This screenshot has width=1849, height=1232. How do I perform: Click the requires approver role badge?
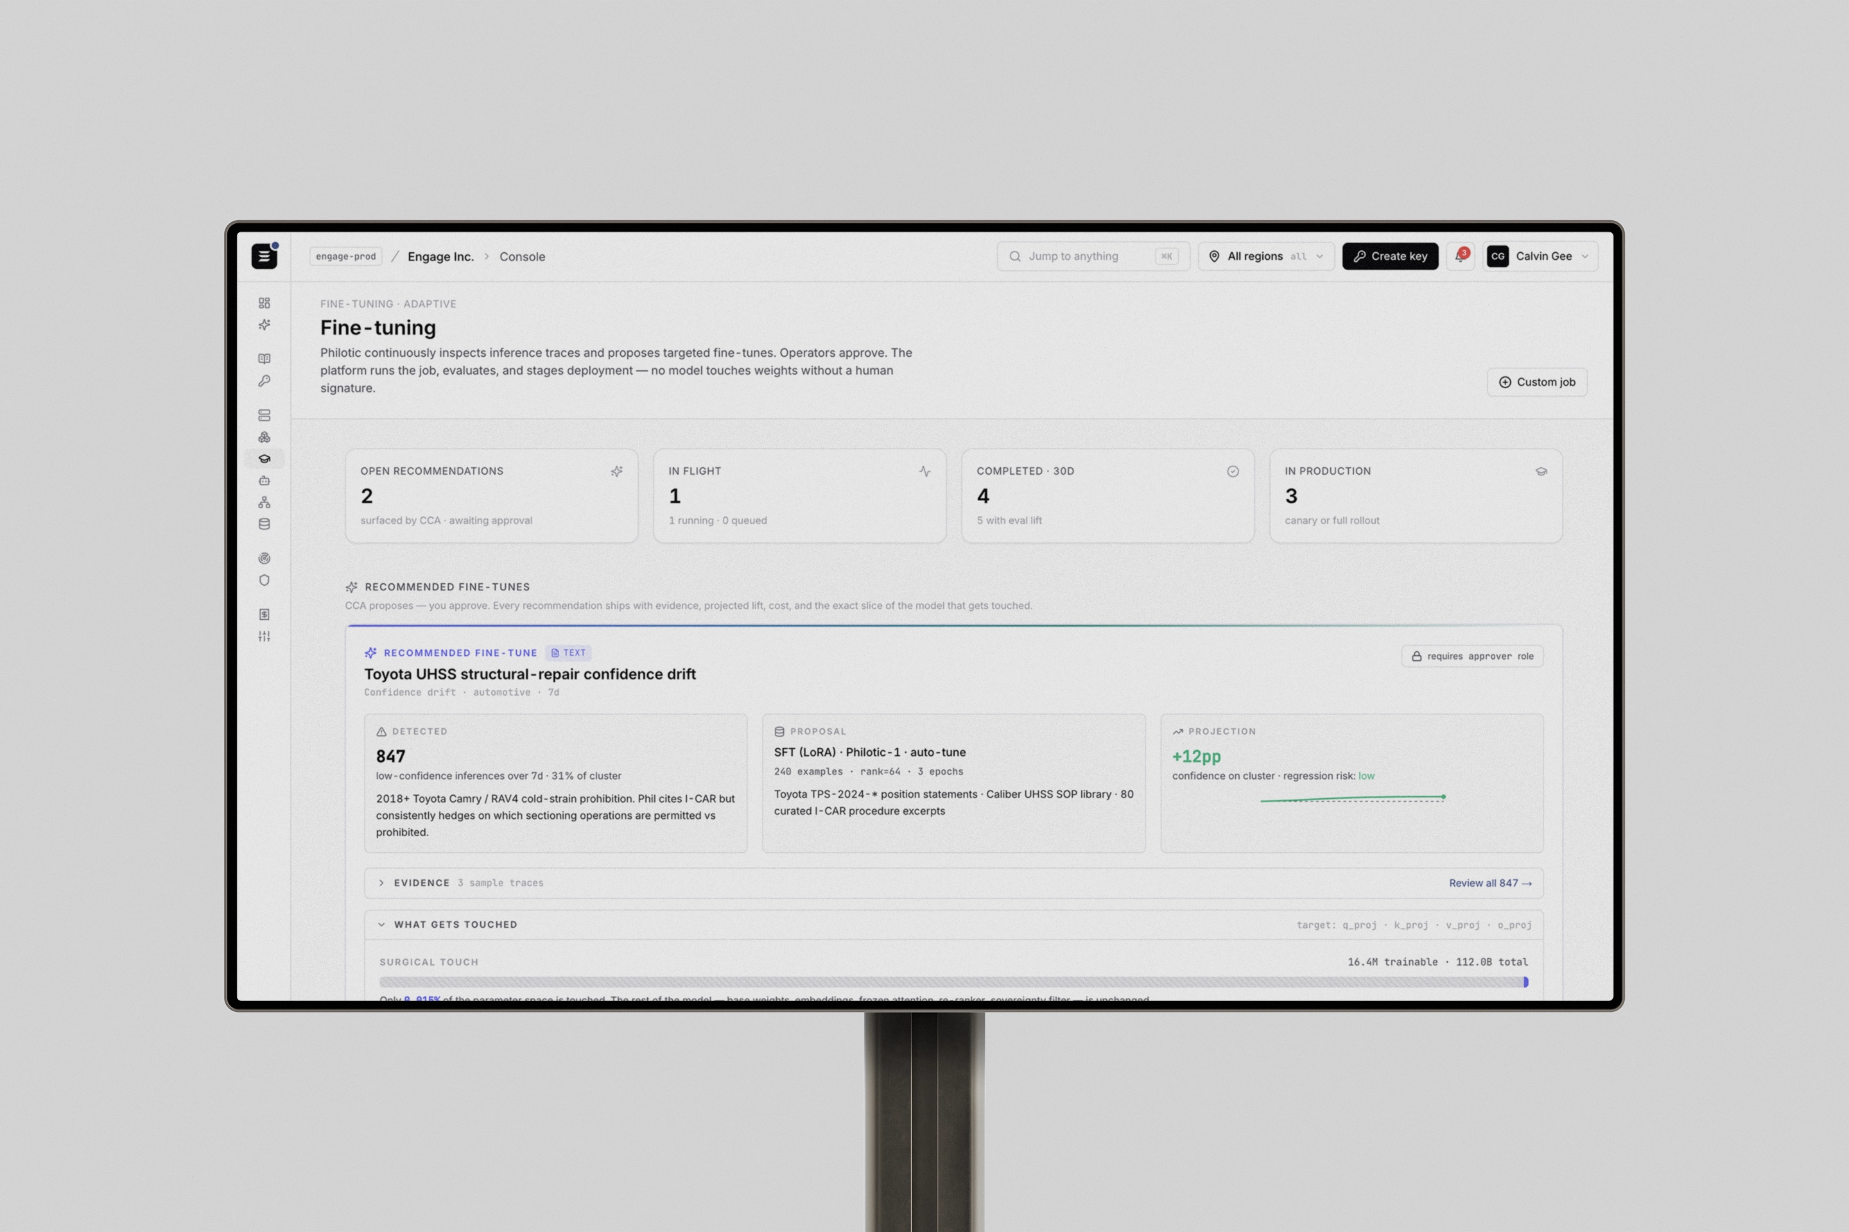(1471, 656)
